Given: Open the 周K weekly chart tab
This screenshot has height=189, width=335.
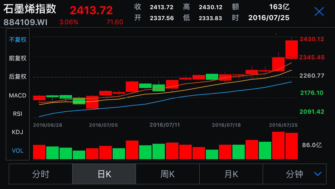Looking at the screenshot, I should 167,174.
